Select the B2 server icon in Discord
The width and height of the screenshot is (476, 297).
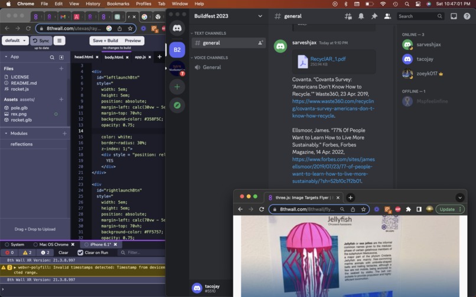pos(177,49)
